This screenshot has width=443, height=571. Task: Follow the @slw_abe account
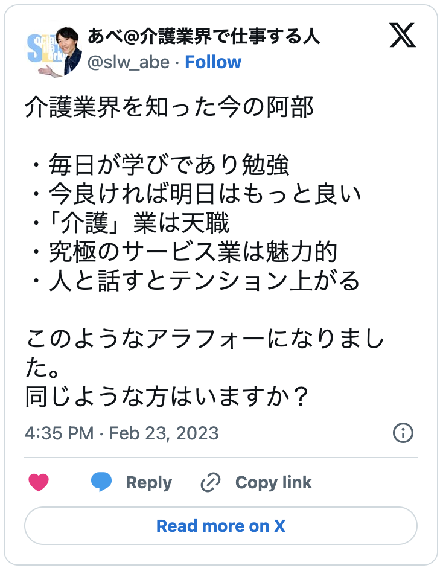(213, 62)
